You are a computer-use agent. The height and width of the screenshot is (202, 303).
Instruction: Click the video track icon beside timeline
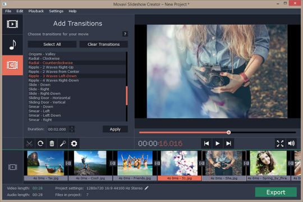(12, 167)
